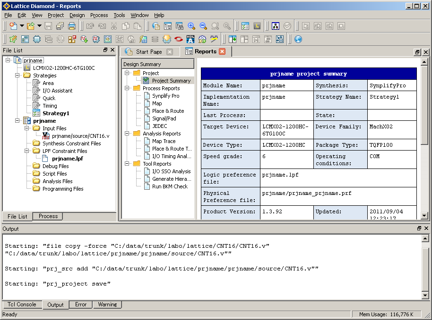Click the web globe toolbar icon

(x=298, y=39)
